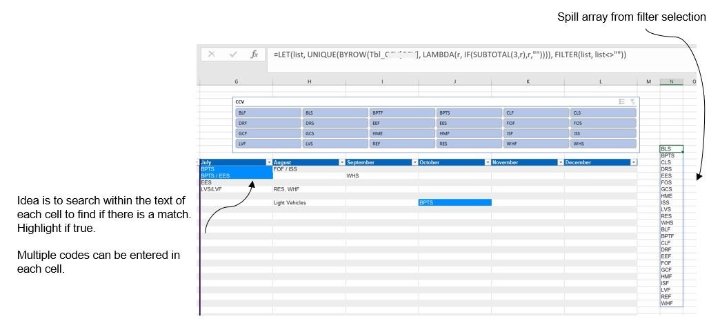Toggle the DRF slicer button
This screenshot has height=319, width=720.
click(x=268, y=123)
